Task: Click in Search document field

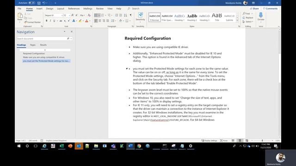Action: tap(42, 39)
